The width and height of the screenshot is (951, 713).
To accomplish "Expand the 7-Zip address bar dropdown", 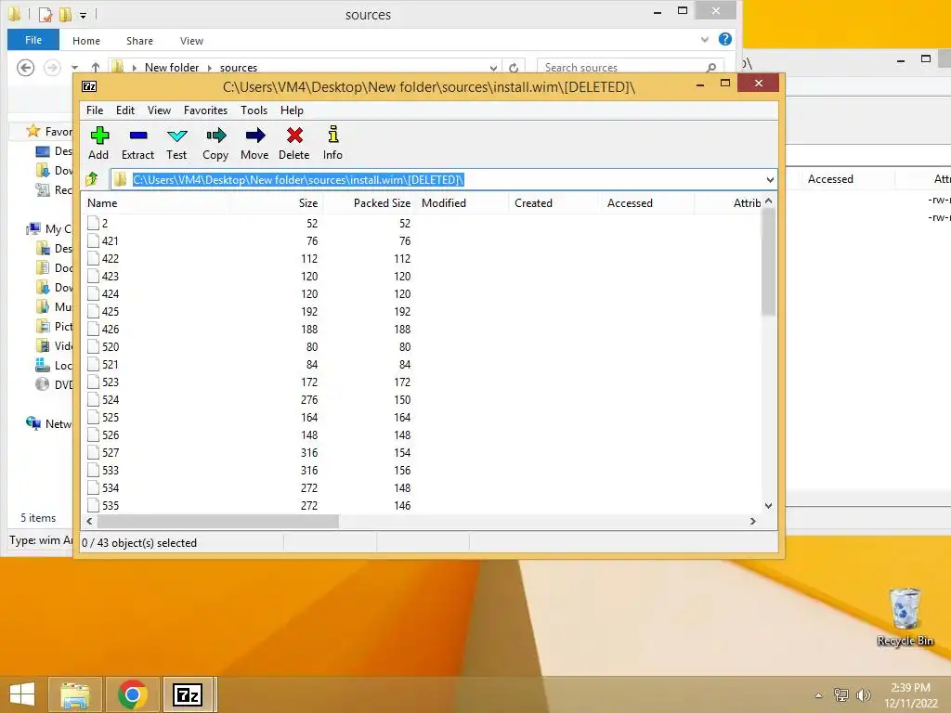I will 770,179.
